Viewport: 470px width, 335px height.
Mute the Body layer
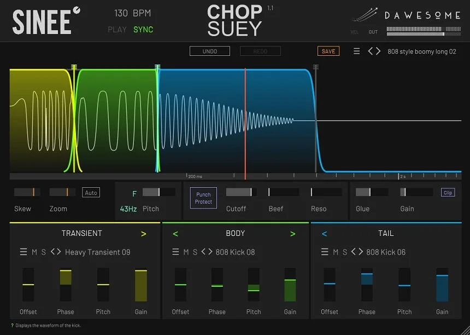click(x=186, y=252)
